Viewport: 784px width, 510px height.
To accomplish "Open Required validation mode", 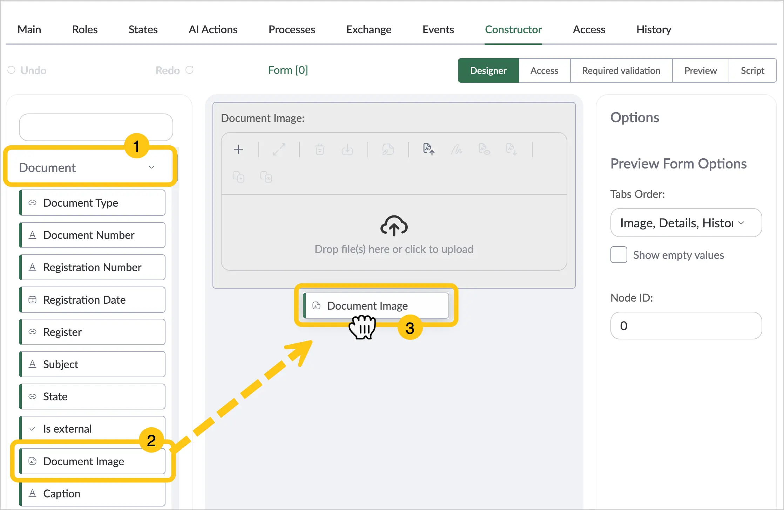I will point(621,70).
